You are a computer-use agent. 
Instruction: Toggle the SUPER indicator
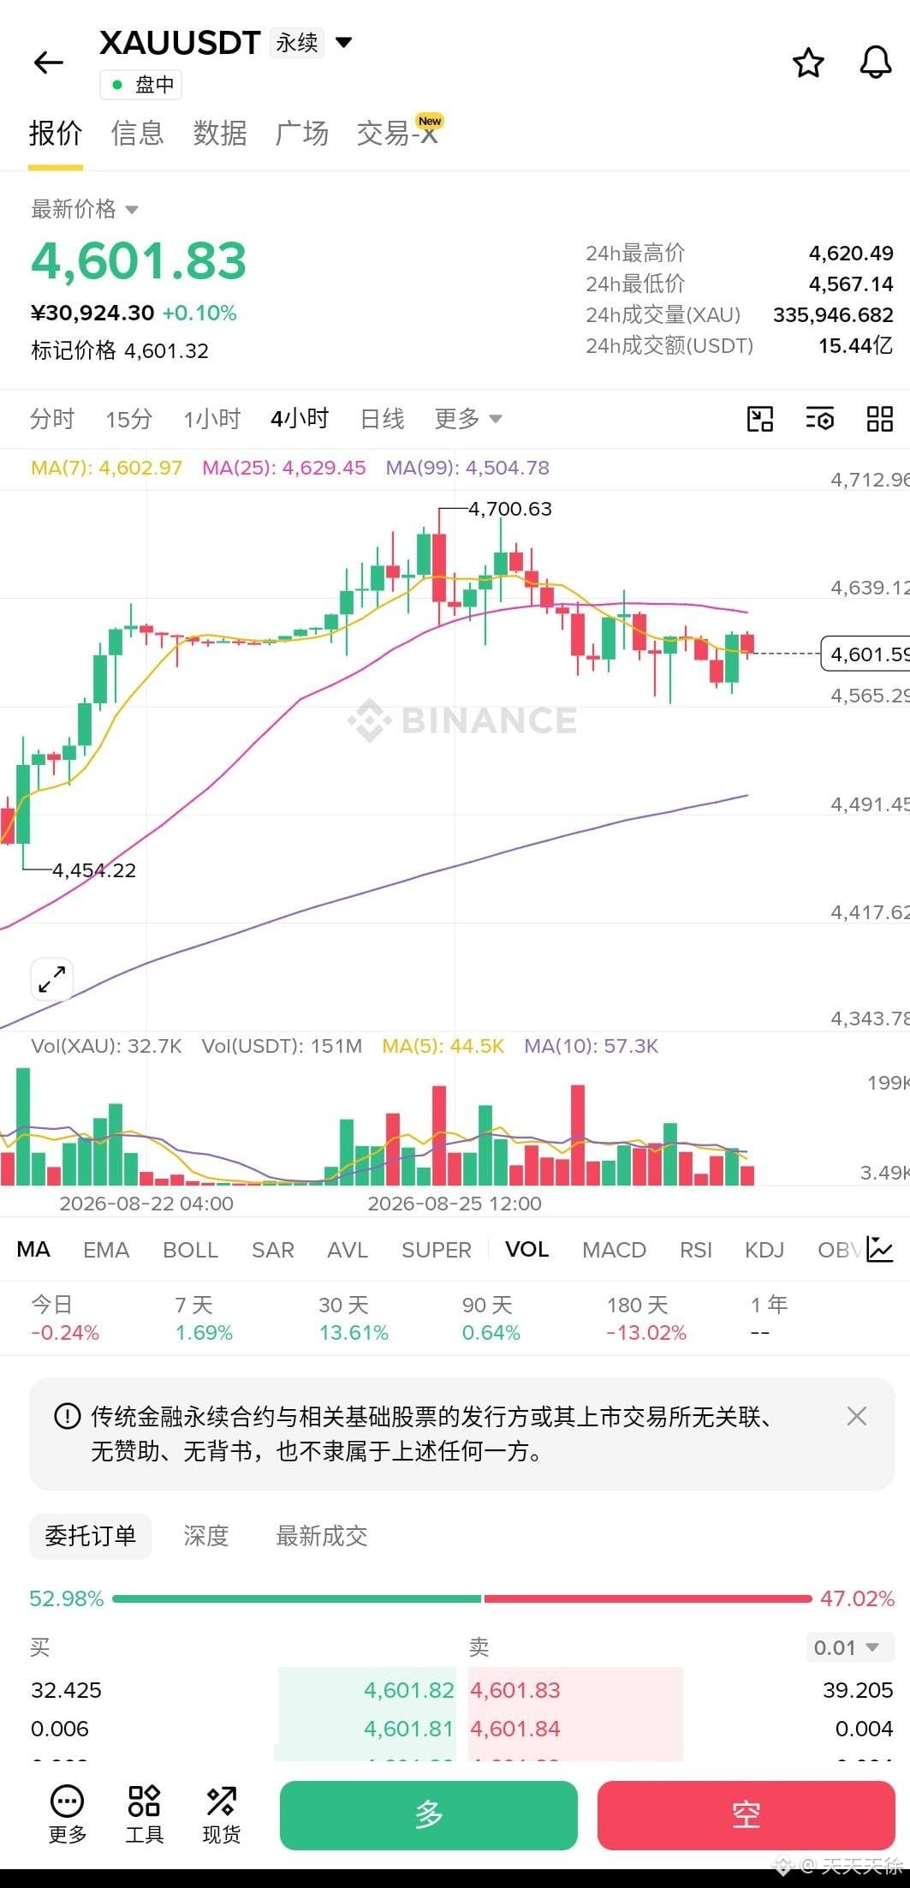437,1250
